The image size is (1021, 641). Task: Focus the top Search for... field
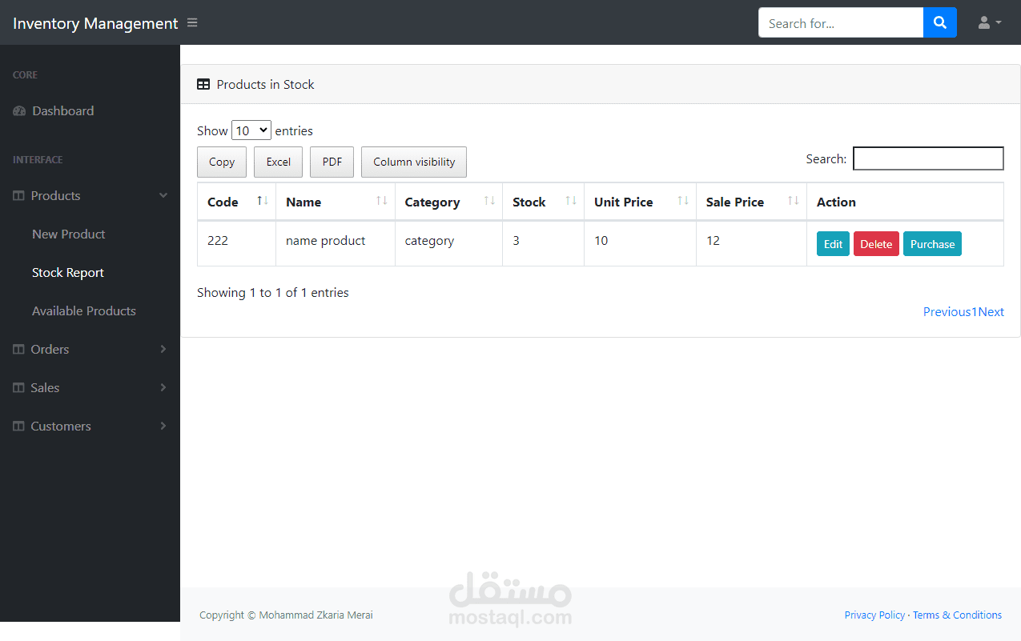point(841,22)
